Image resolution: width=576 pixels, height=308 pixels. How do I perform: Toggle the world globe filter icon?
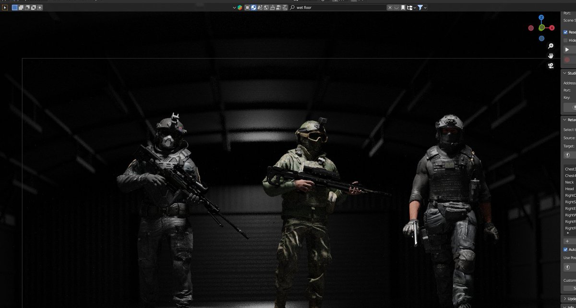click(266, 8)
